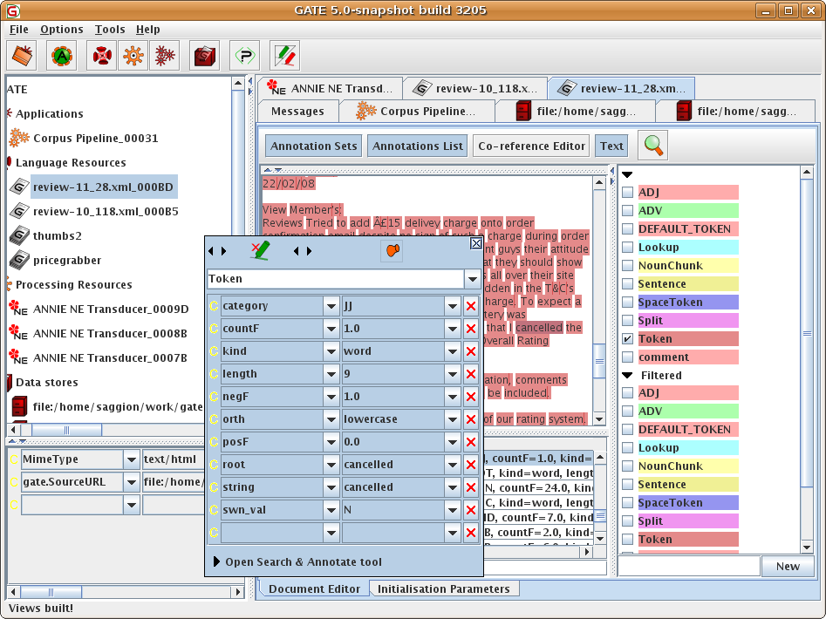Click the red lifebuoy toolbar icon
This screenshot has width=826, height=619.
click(102, 55)
